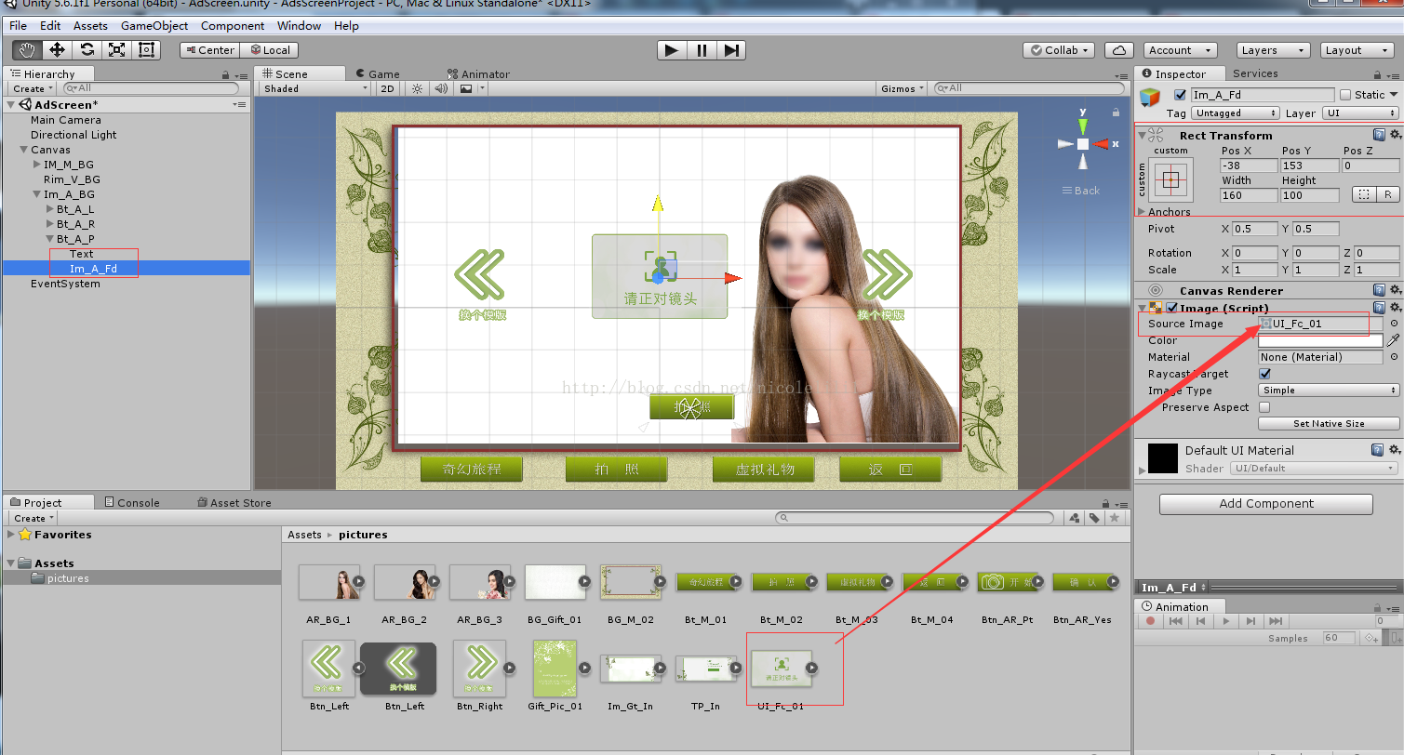Open Gizmos dropdown

(903, 88)
